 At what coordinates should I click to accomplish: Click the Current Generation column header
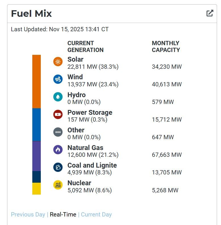pos(85,47)
